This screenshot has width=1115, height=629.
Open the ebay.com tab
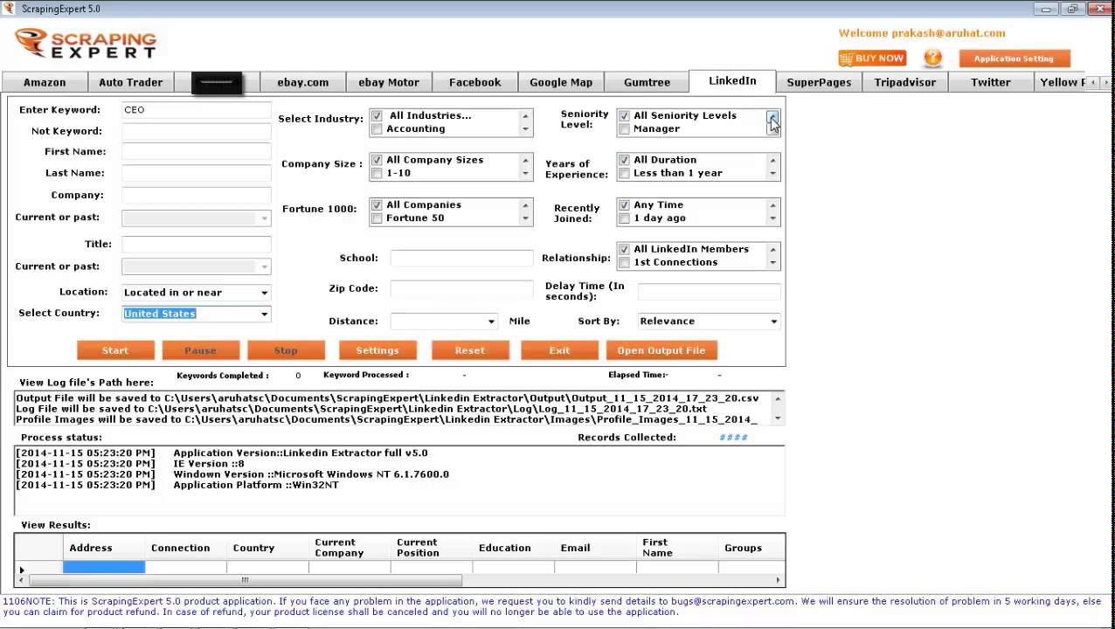303,82
